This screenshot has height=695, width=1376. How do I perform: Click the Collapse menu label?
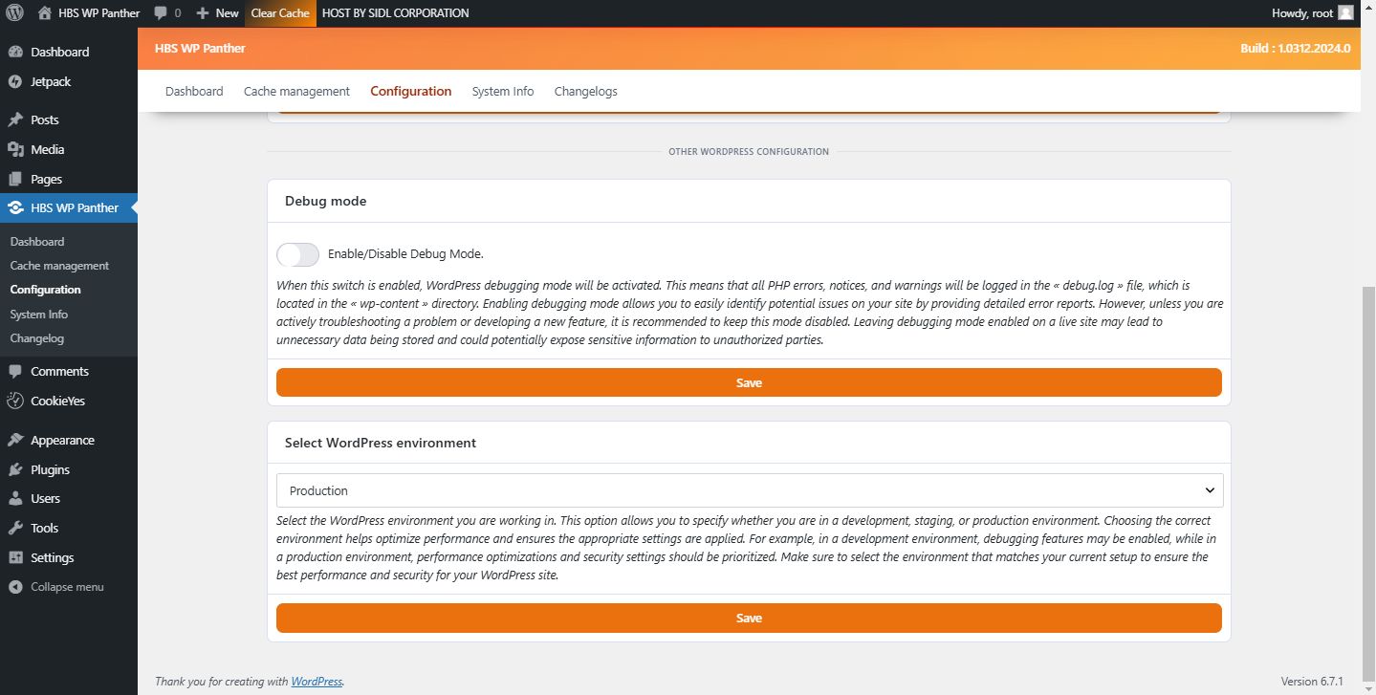(67, 587)
